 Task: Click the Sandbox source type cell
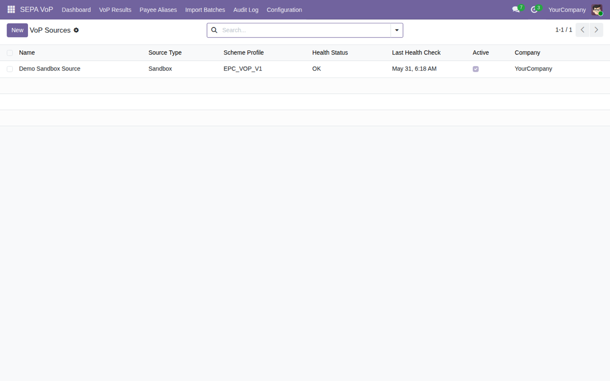(x=160, y=69)
